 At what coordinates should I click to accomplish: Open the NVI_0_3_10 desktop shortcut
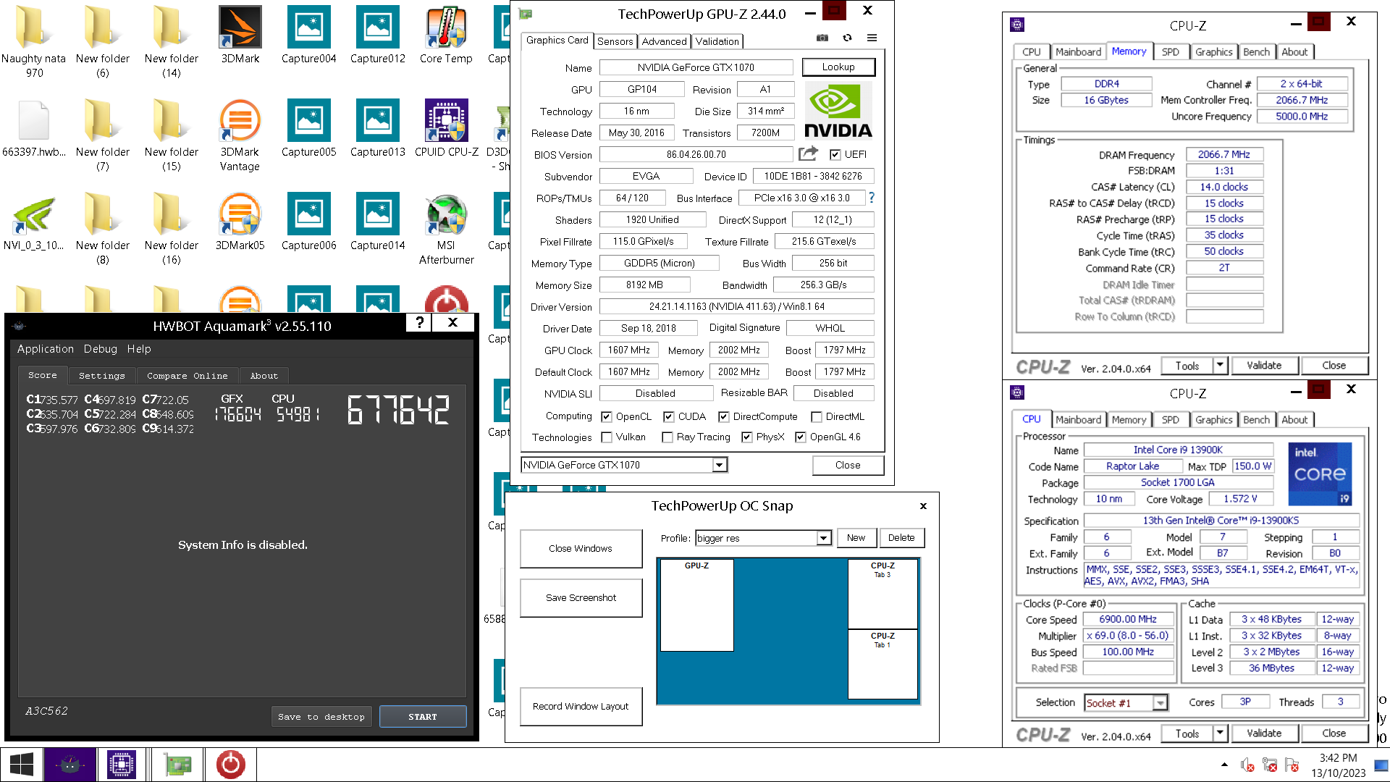[x=33, y=222]
